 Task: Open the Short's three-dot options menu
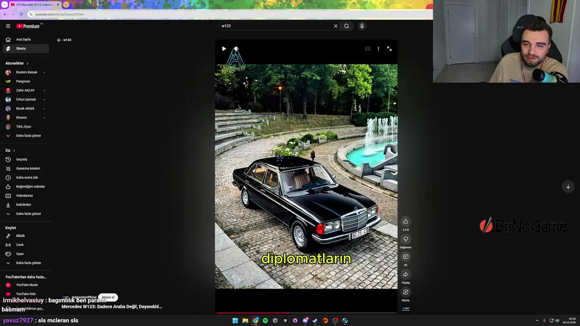pos(378,48)
